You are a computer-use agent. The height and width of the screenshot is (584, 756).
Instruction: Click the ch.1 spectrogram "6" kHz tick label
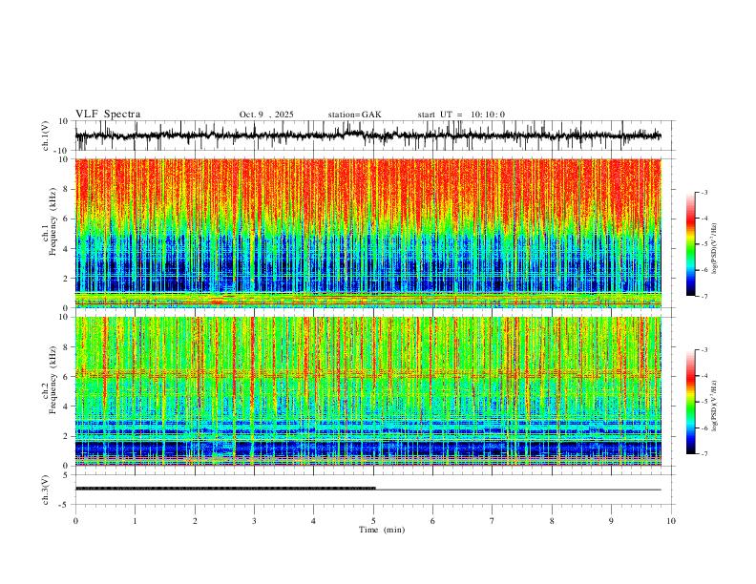point(67,219)
